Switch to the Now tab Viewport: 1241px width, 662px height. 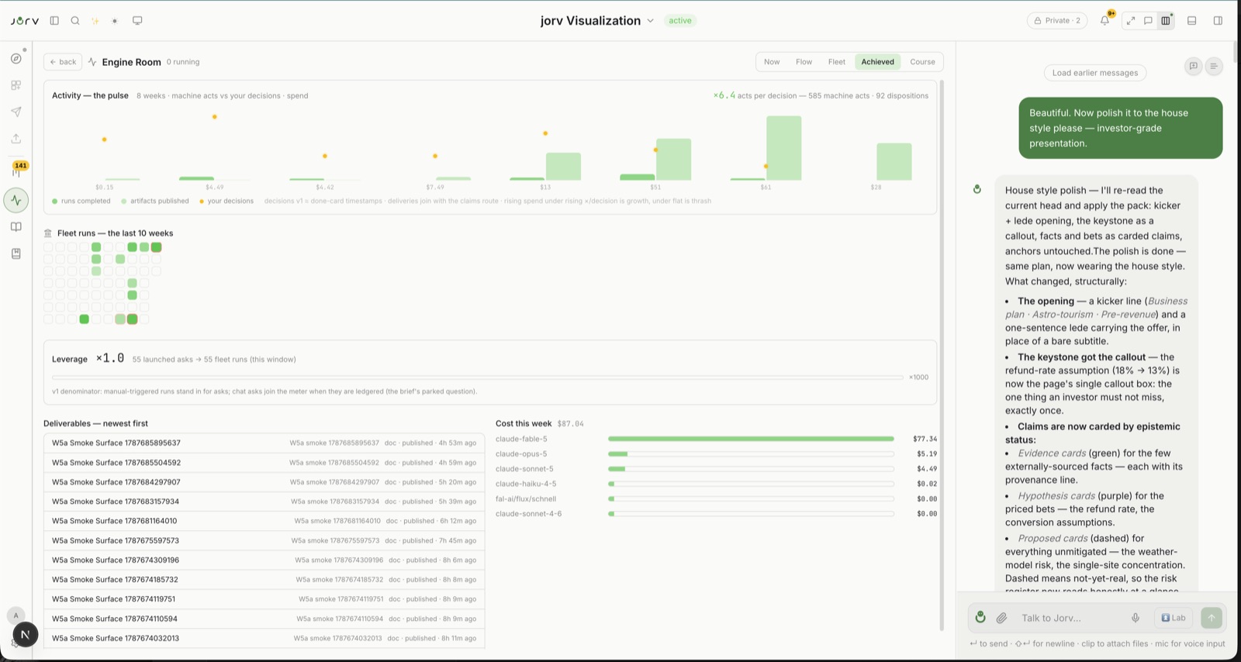(x=772, y=62)
